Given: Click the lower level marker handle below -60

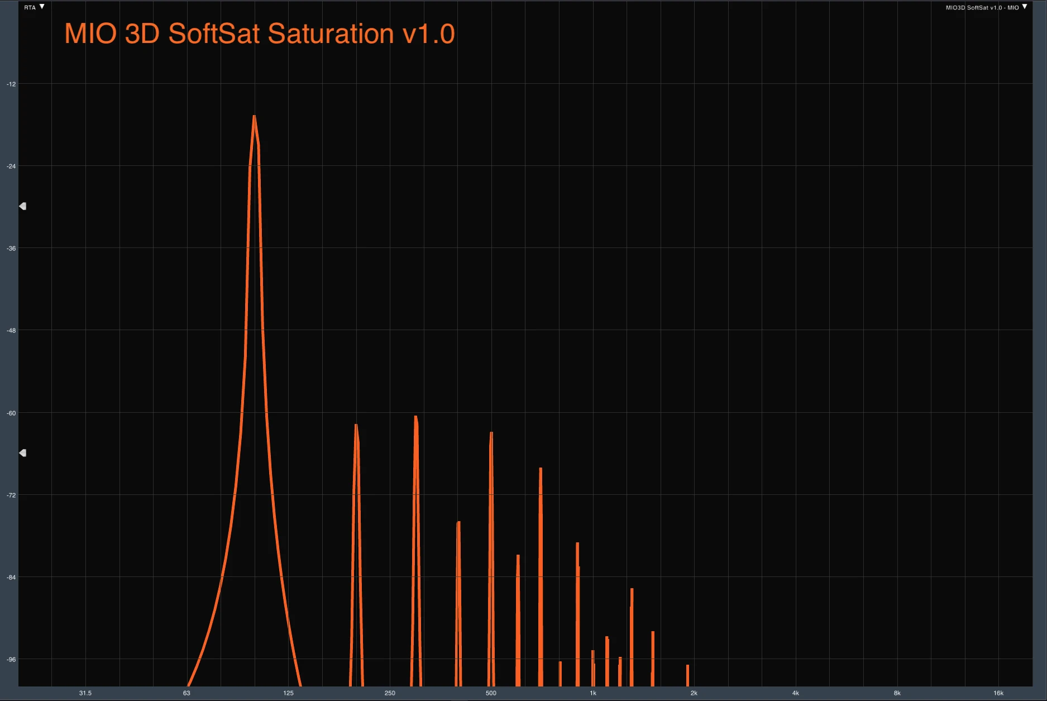Looking at the screenshot, I should [x=23, y=453].
